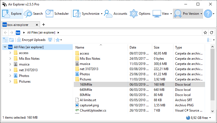Toggle the encrypted files eye icon

click(x=50, y=40)
